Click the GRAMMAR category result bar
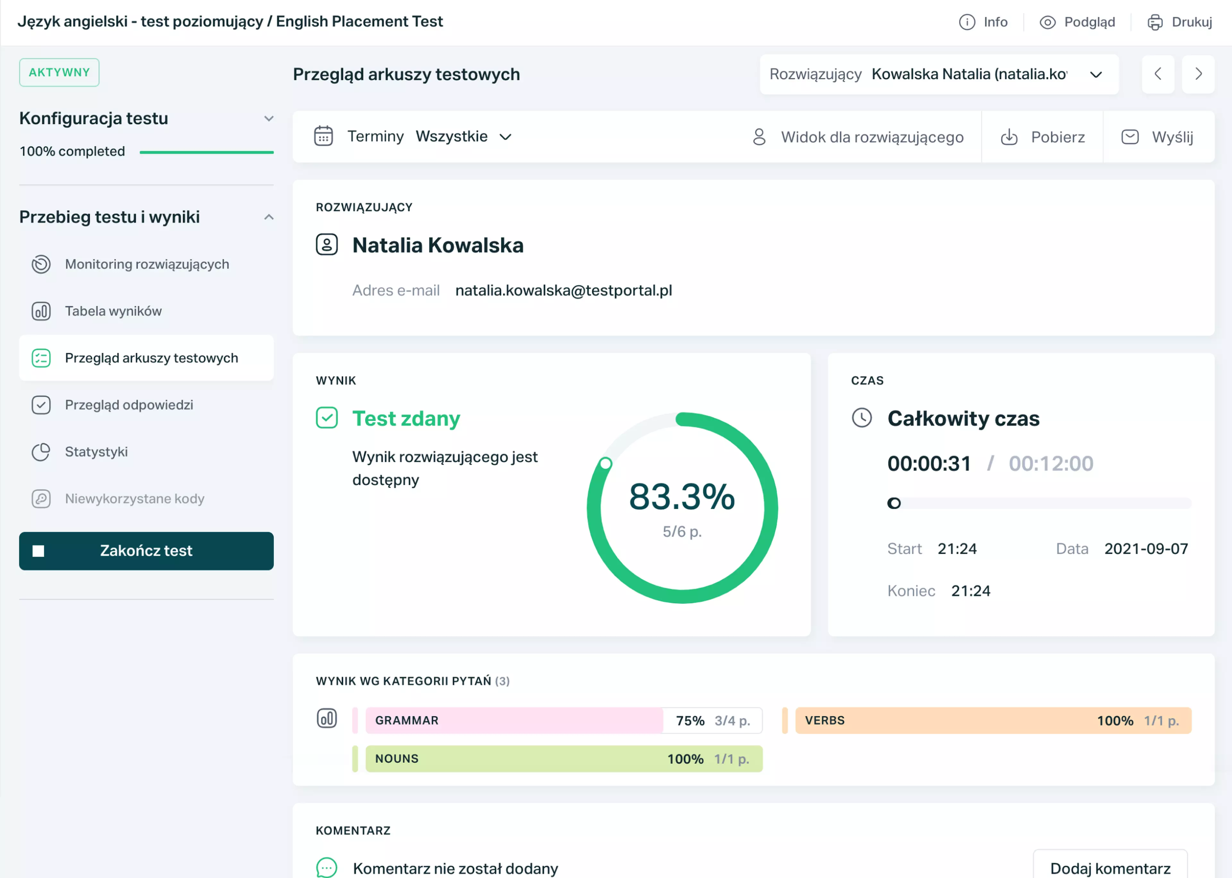 [x=564, y=721]
